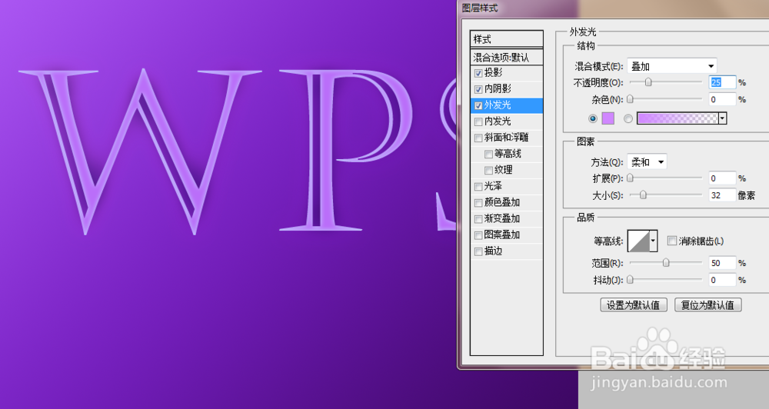Enable the 等高线 contour sub-option checkbox
Viewport: 769px width, 409px height.
pos(488,155)
